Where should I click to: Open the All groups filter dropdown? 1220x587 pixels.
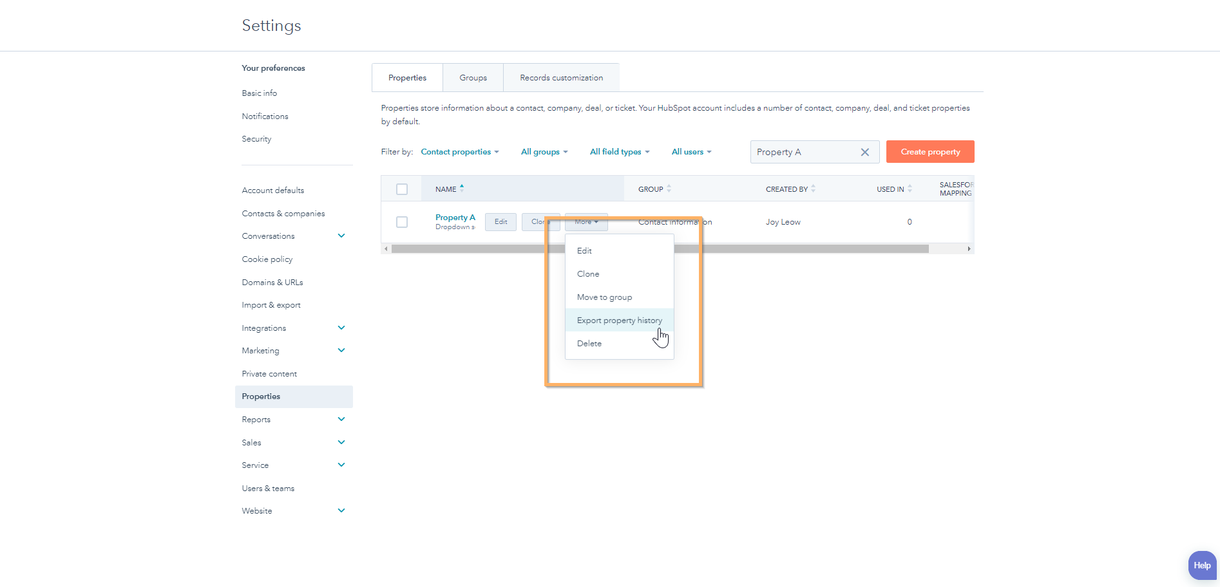(543, 151)
